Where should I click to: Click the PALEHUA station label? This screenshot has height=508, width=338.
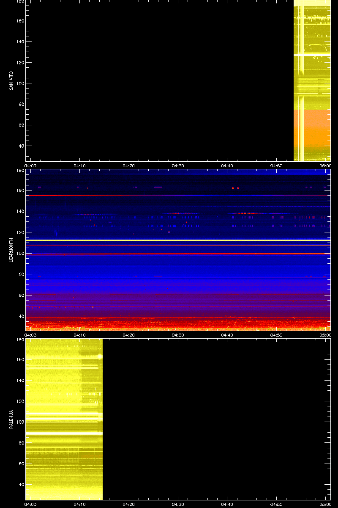[x=11, y=420]
